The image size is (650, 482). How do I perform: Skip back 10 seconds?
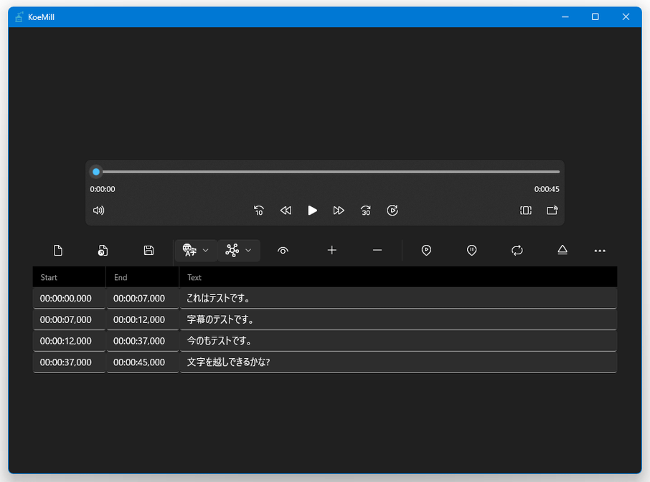pyautogui.click(x=259, y=211)
